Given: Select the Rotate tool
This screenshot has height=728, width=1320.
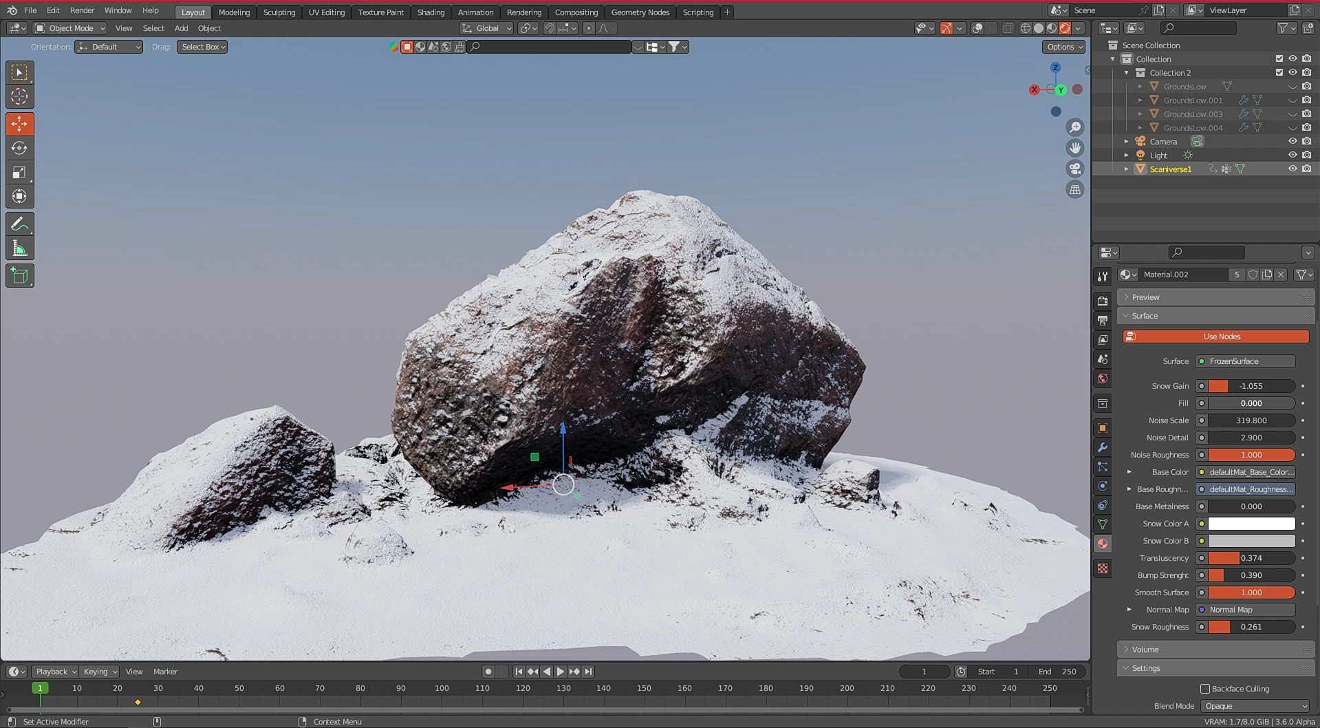Looking at the screenshot, I should [19, 147].
